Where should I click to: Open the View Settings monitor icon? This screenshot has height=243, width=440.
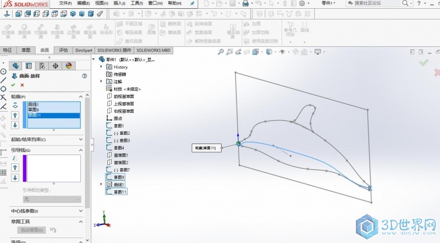tap(318, 52)
